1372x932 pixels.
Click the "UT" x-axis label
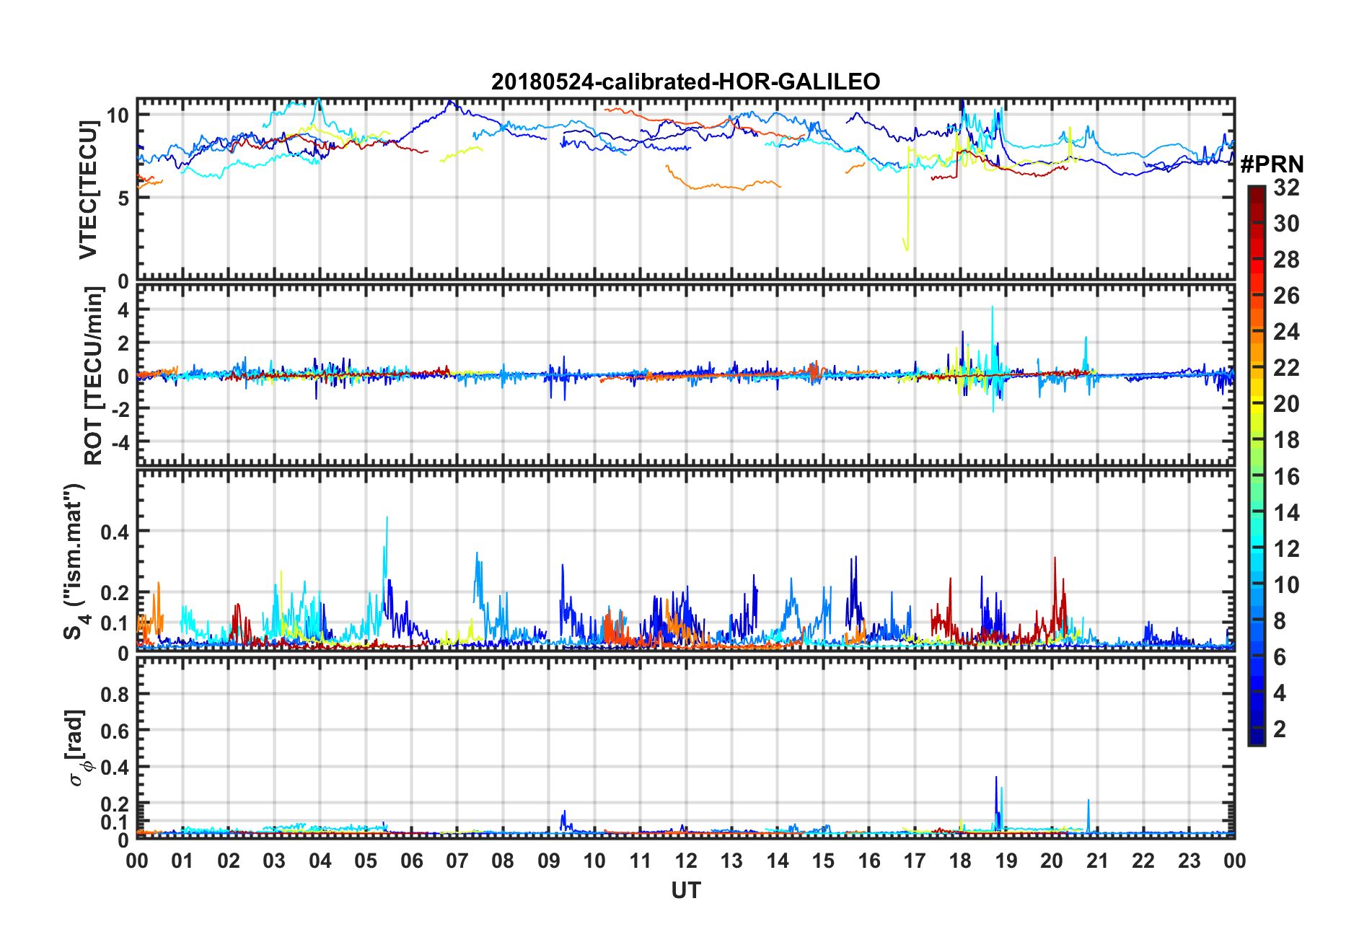pos(685,891)
